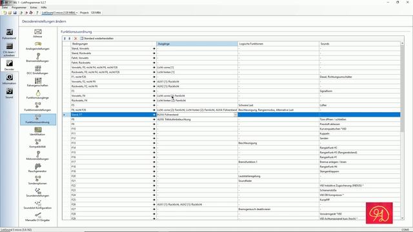The width and height of the screenshot is (413, 232).
Task: Open Kompatibilität settings page
Action: coord(38,144)
